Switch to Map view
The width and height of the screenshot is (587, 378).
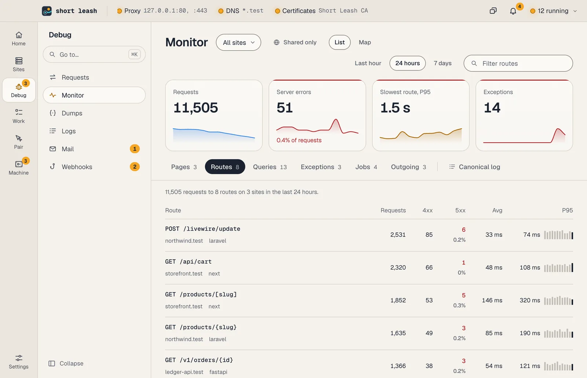point(365,43)
